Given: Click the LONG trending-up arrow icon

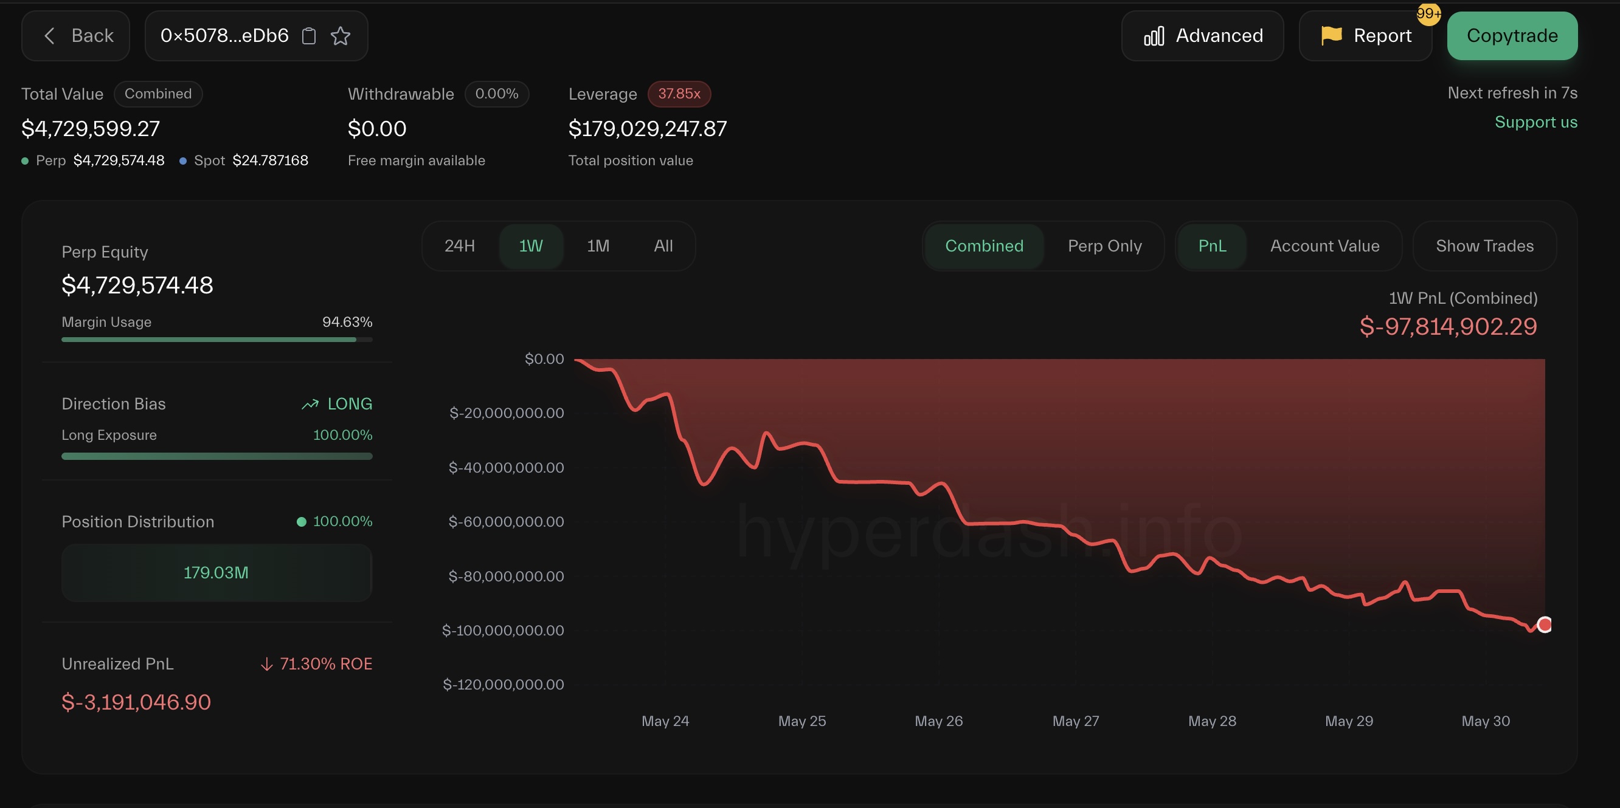Looking at the screenshot, I should (310, 404).
